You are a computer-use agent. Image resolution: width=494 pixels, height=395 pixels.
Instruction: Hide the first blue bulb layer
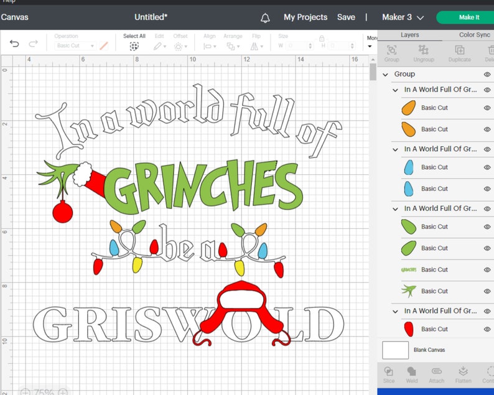tap(487, 167)
